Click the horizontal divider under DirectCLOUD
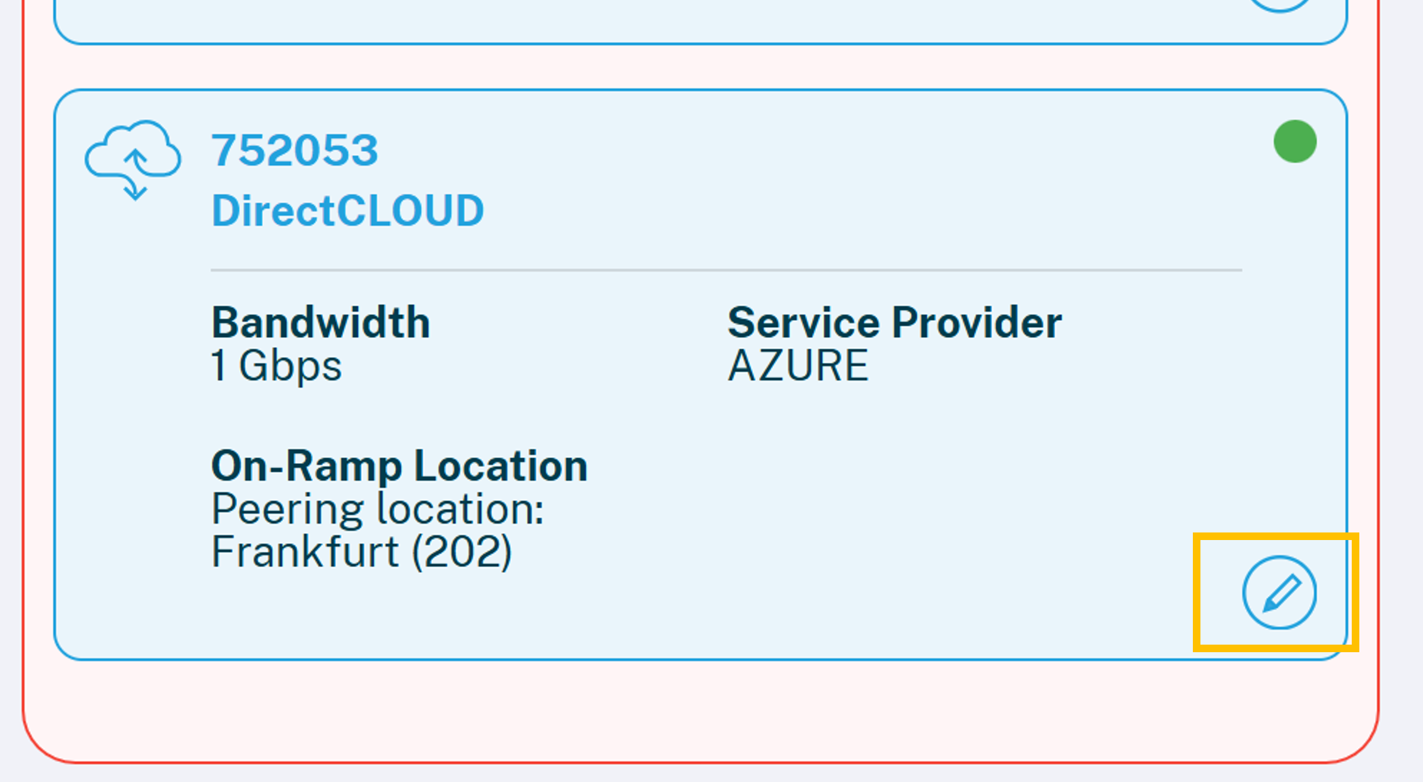Screen dimensions: 1423x782 pos(726,270)
